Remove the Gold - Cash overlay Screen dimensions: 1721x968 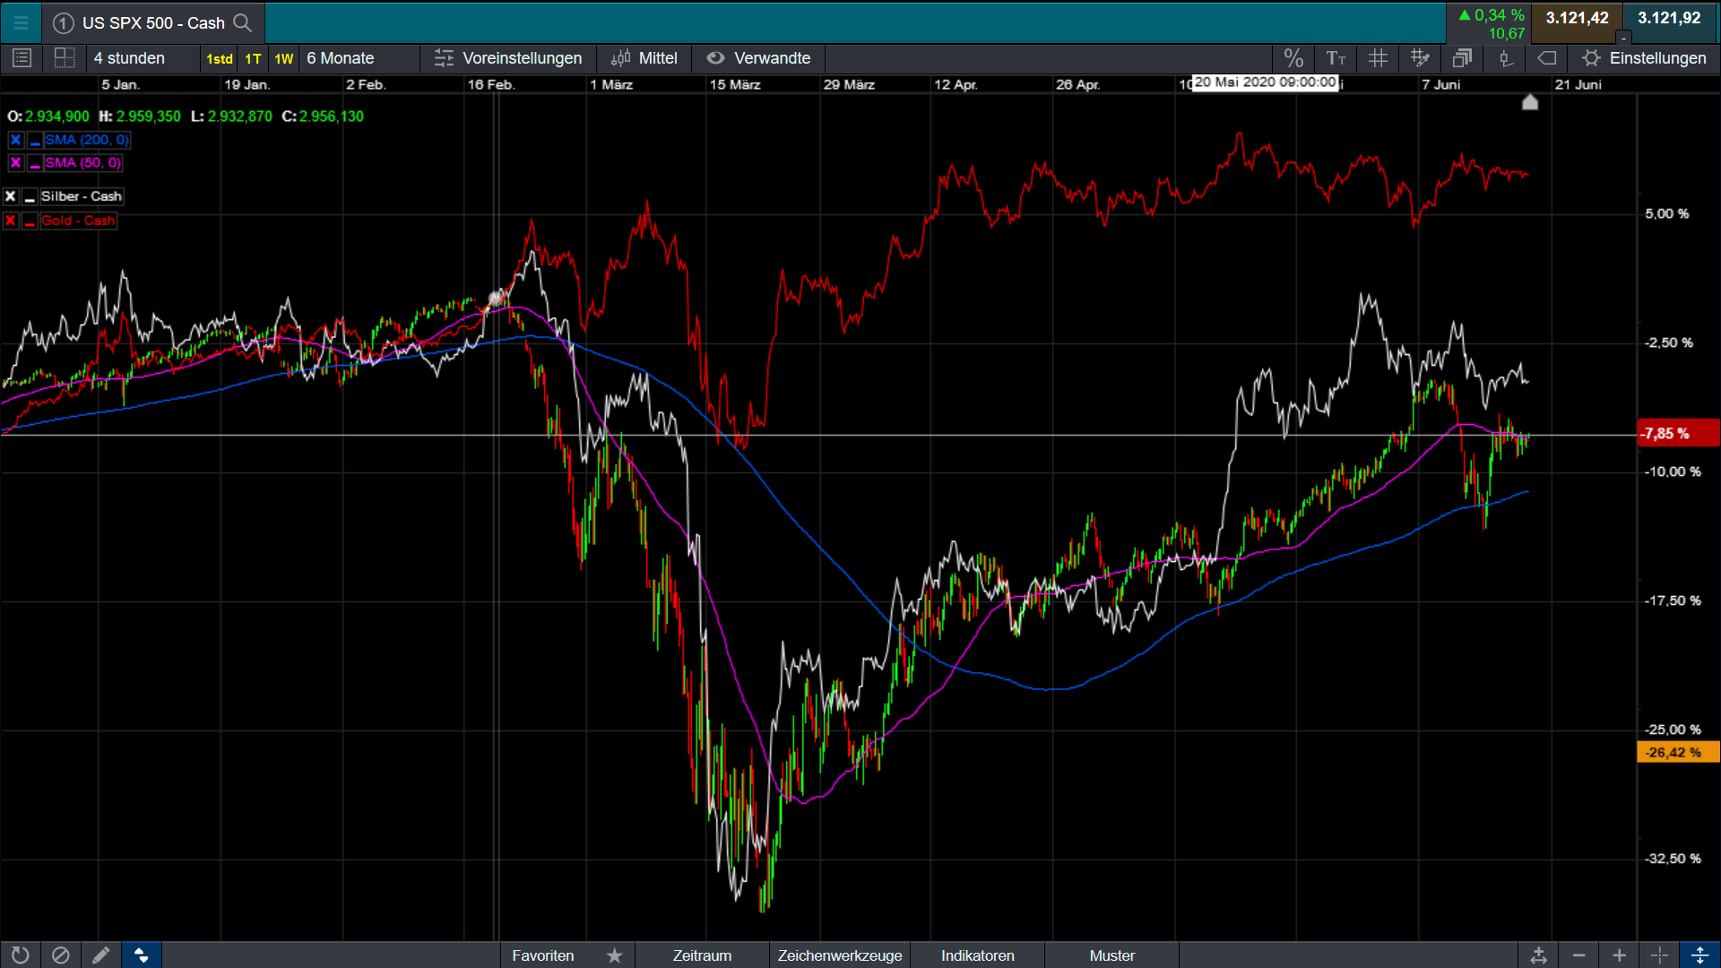pyautogui.click(x=11, y=220)
